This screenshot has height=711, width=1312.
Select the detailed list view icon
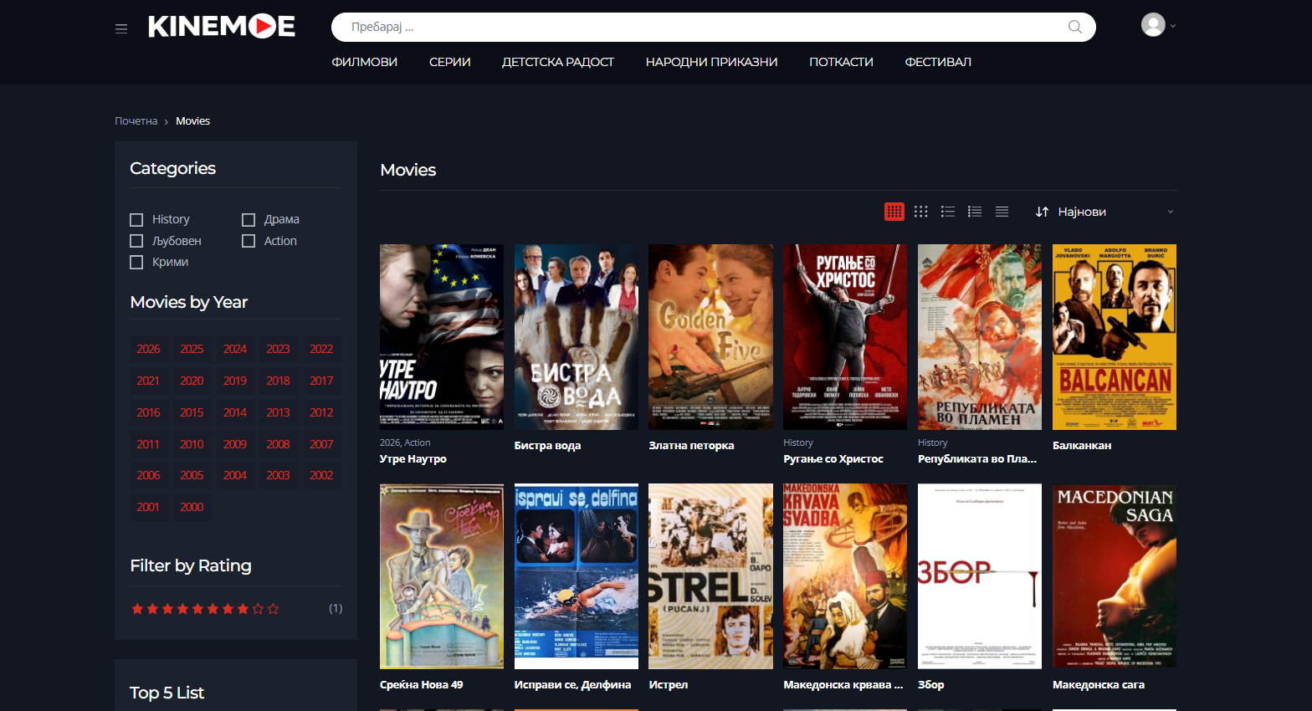(975, 212)
